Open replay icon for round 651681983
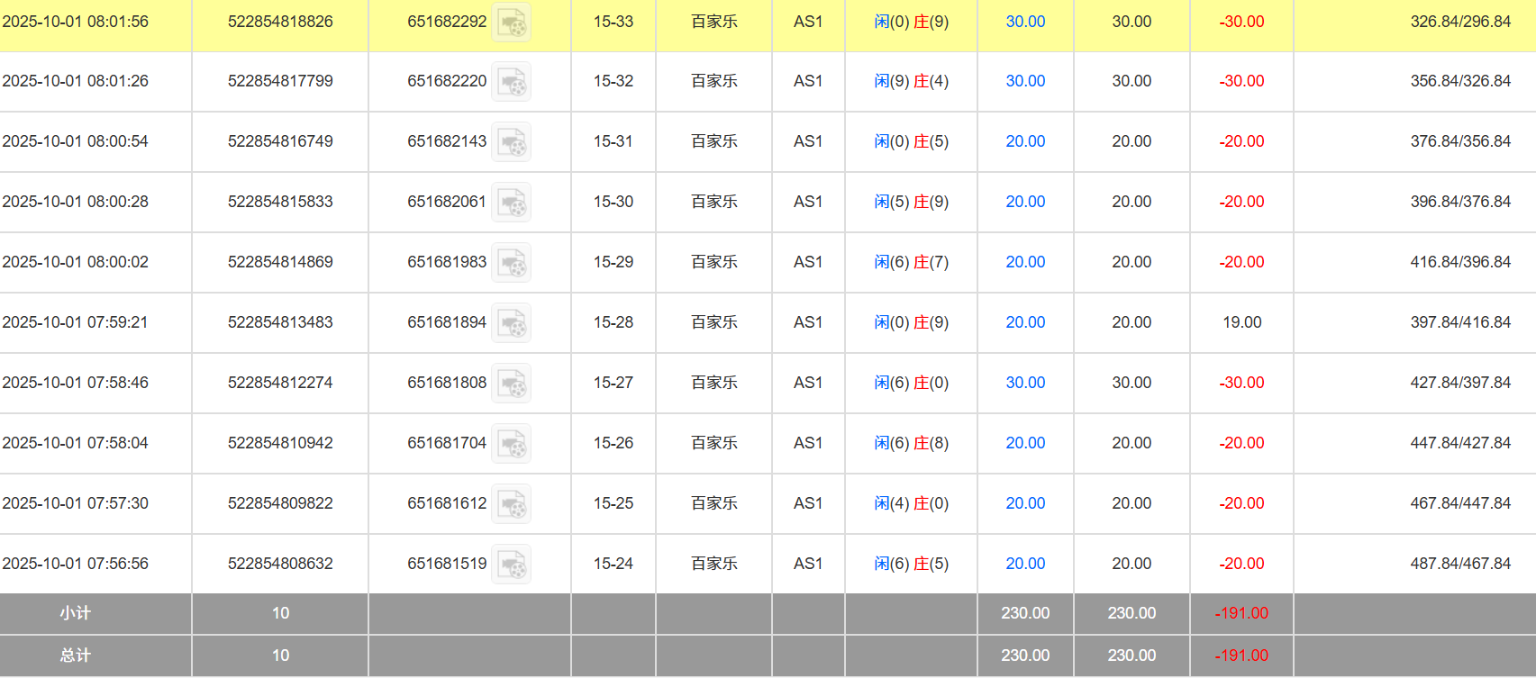Screen dimensions: 1536x678 pos(511,263)
